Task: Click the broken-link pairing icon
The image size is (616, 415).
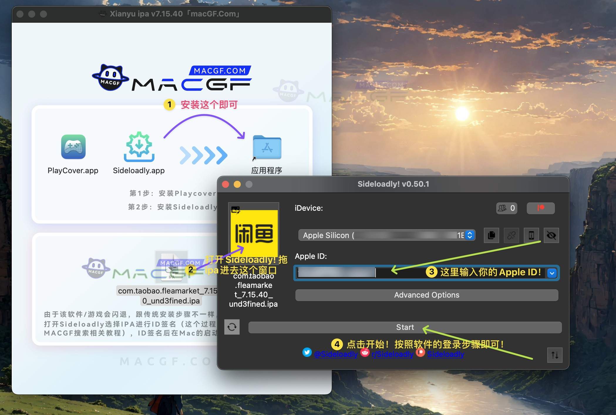Action: (511, 235)
